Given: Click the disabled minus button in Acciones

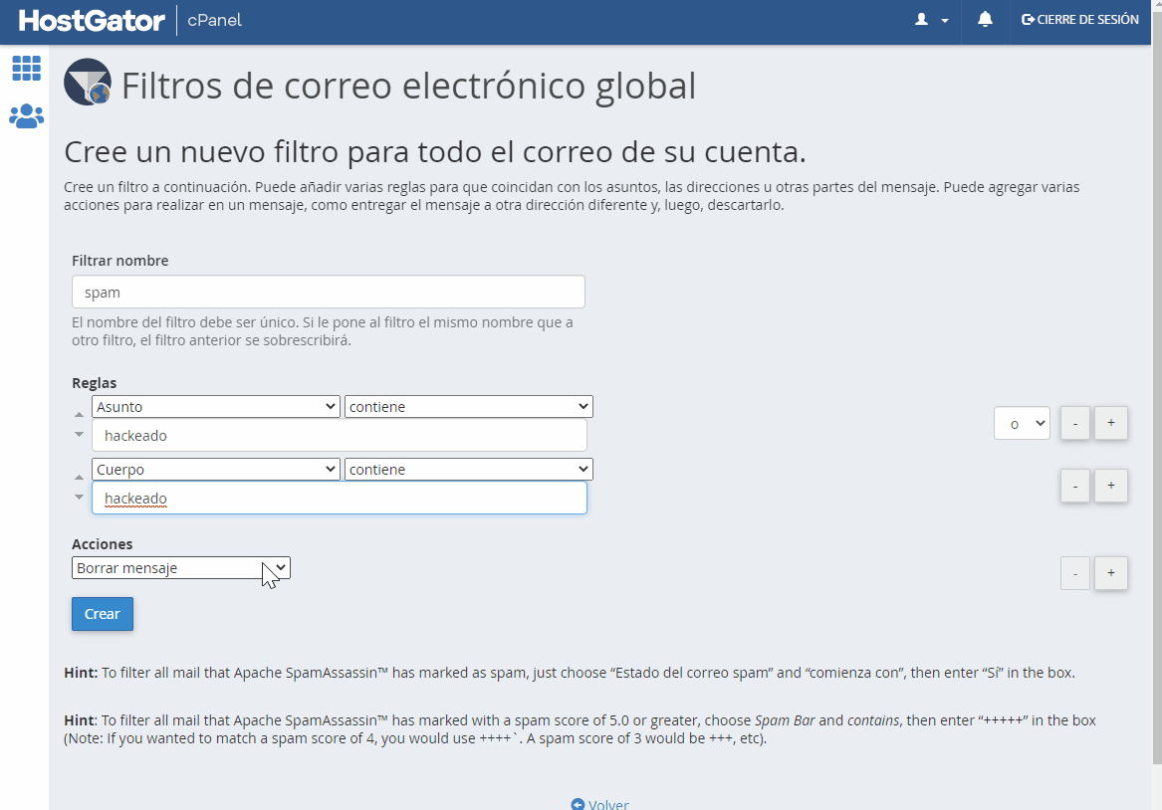Looking at the screenshot, I should [1075, 573].
